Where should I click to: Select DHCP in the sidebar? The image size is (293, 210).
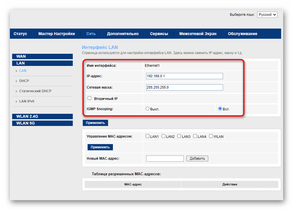[24, 81]
